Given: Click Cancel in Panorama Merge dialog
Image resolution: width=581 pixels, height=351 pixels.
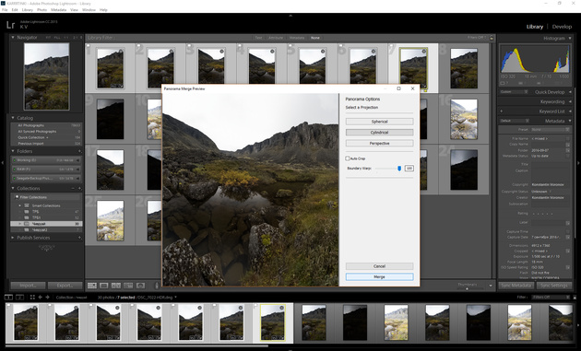Looking at the screenshot, I should pyautogui.click(x=379, y=266).
